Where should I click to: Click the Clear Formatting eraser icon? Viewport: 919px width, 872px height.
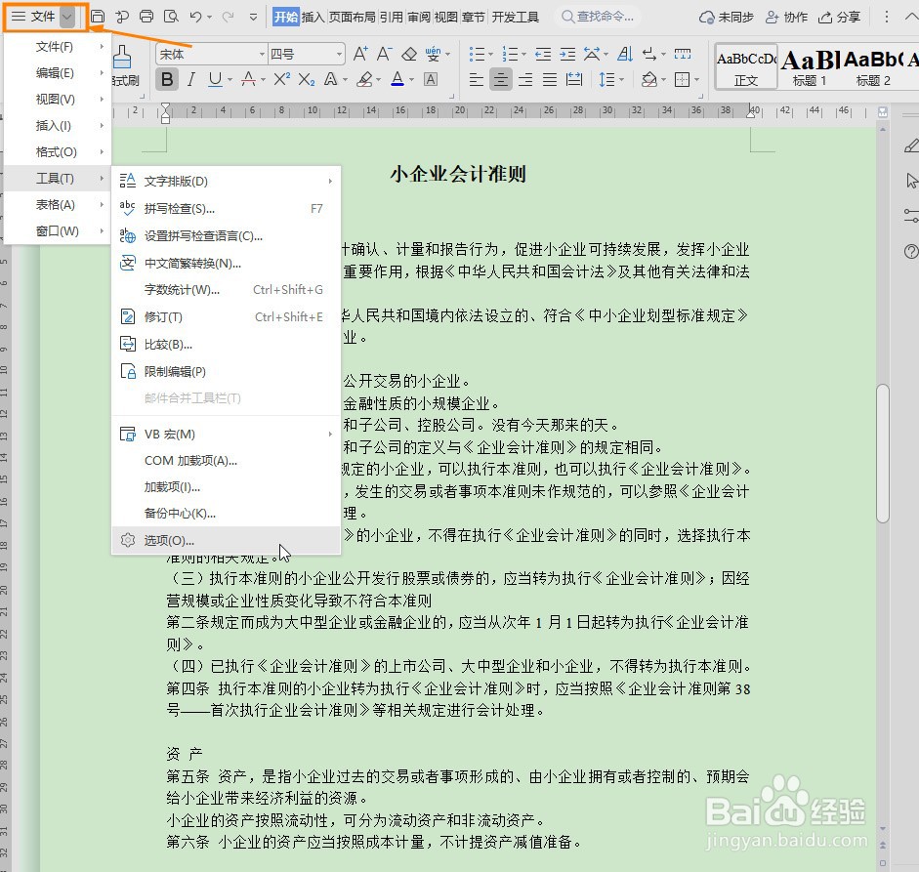click(409, 54)
